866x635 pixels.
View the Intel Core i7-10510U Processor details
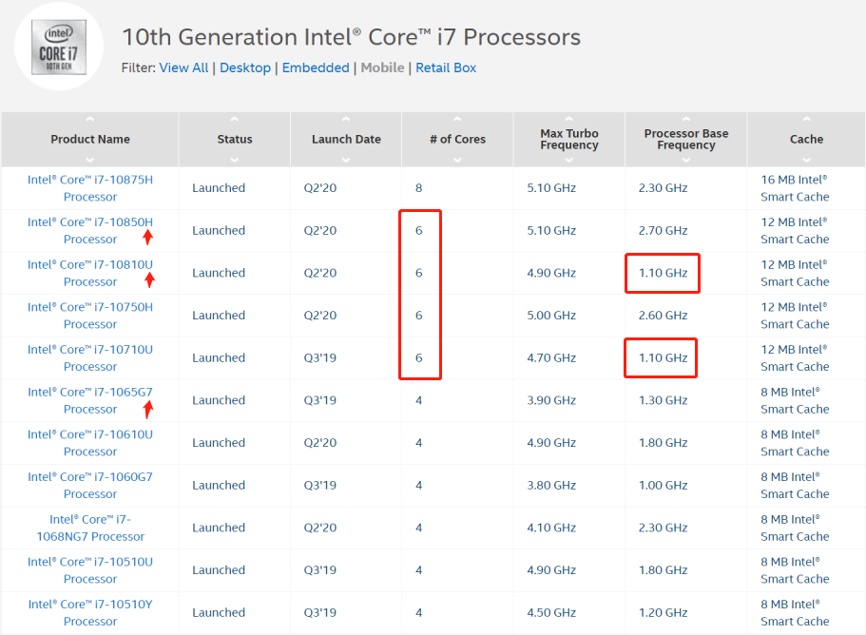point(90,570)
